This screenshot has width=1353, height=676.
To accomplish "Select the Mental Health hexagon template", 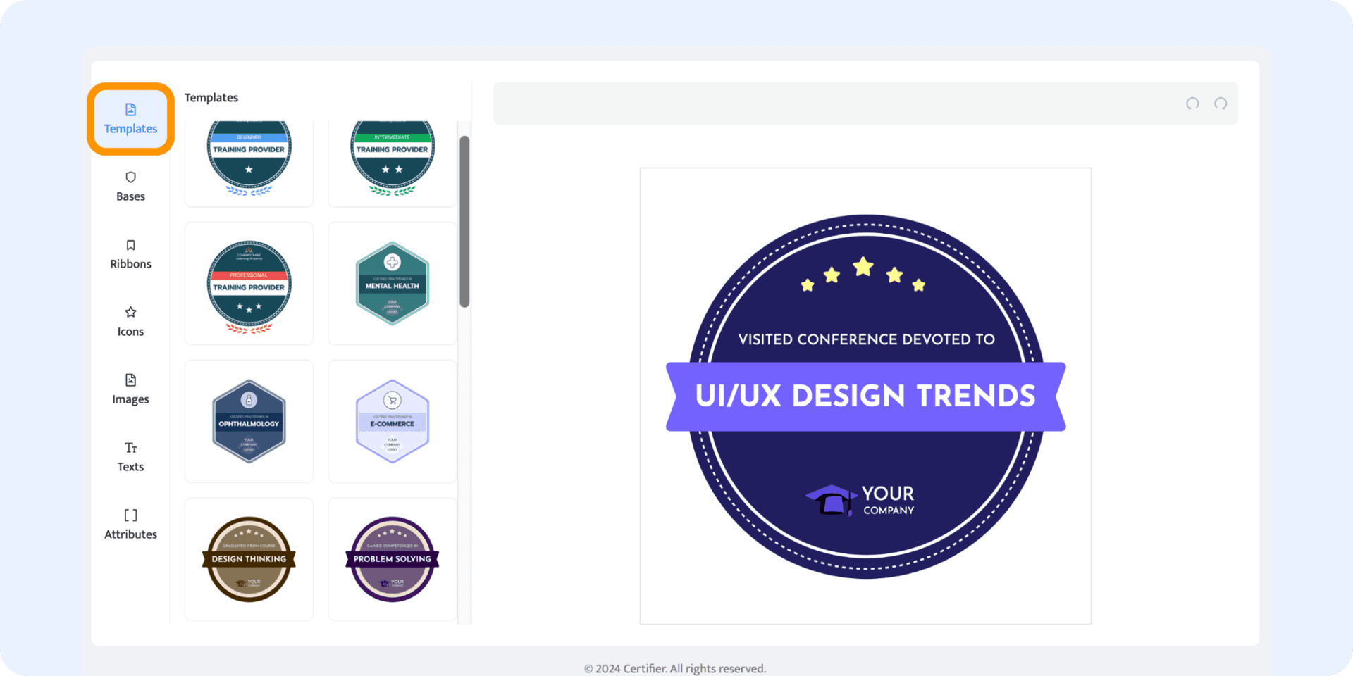I will point(393,284).
